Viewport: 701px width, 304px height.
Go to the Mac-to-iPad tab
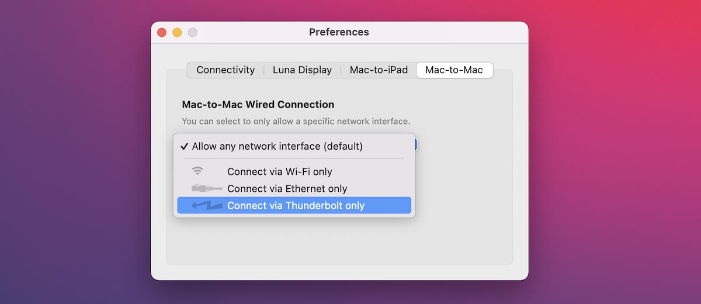coord(379,70)
